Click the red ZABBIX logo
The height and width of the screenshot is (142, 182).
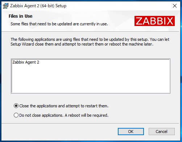[x=154, y=21]
